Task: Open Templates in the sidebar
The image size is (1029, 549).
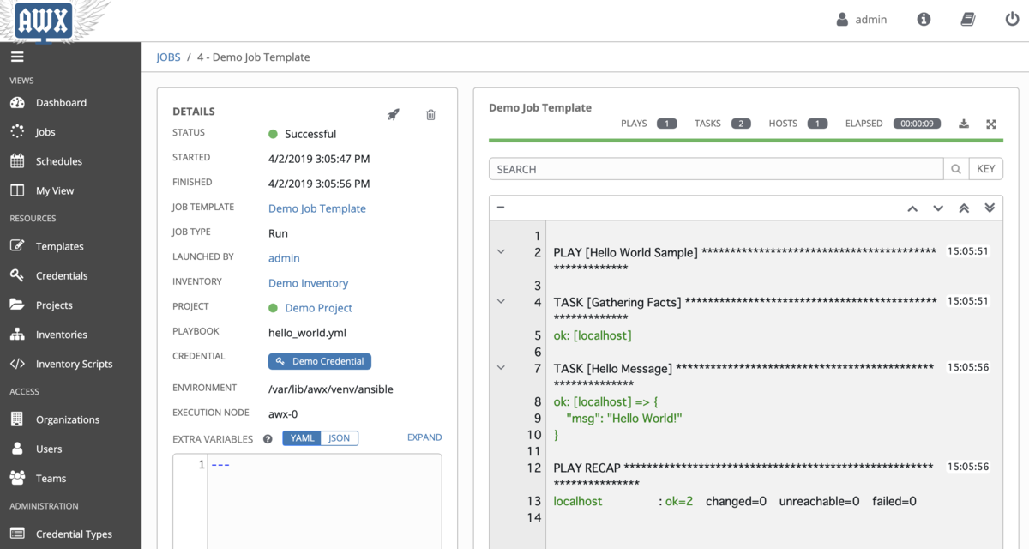Action: coord(60,246)
